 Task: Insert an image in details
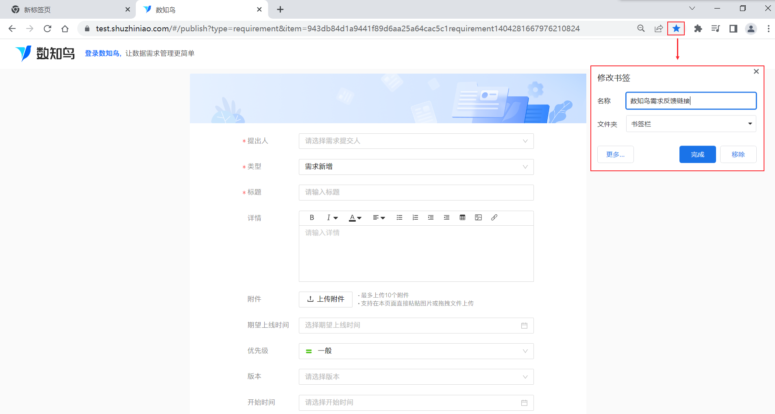tap(478, 218)
